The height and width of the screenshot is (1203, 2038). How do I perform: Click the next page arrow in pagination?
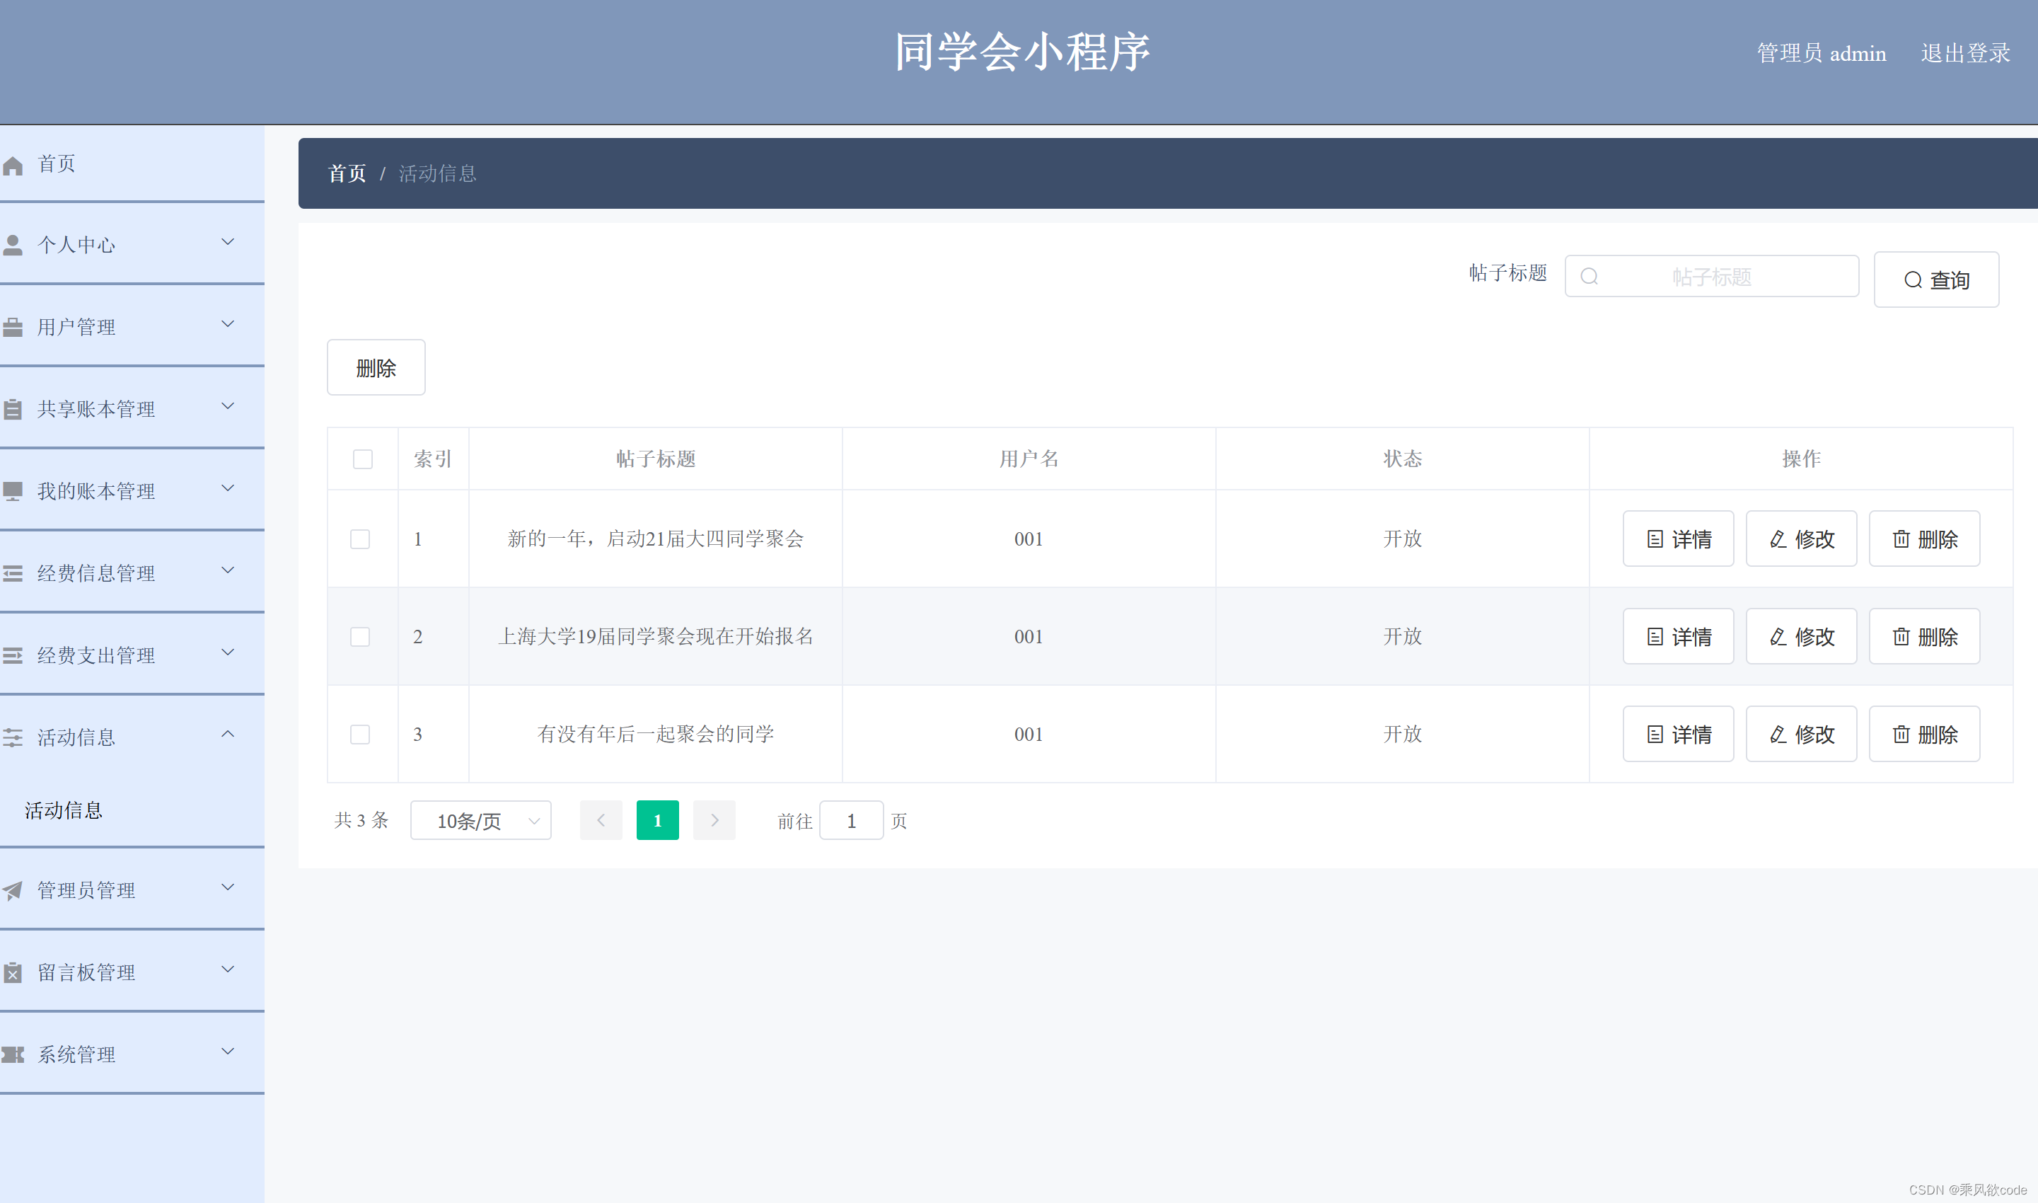pyautogui.click(x=714, y=821)
